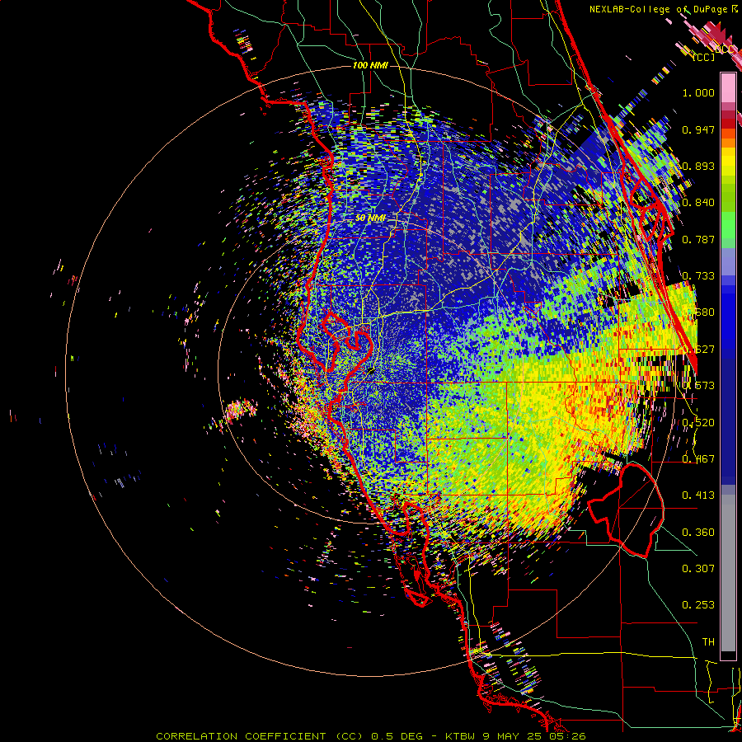Screen dimensions: 742x742
Task: Click the pink top band of the color scale
Action: [x=728, y=88]
